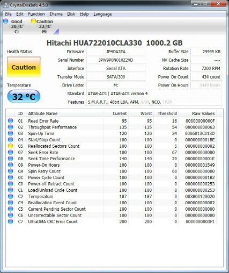Viewport: 229px width, 273px height.
Task: Click status icon for Start/Stop Count
Action: coord(11,140)
